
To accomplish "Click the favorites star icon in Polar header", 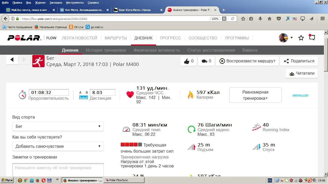I will click(301, 38).
